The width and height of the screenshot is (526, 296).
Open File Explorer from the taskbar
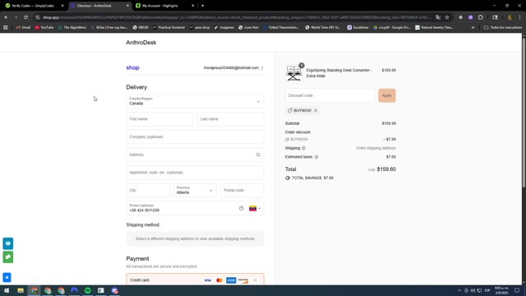pos(21,290)
